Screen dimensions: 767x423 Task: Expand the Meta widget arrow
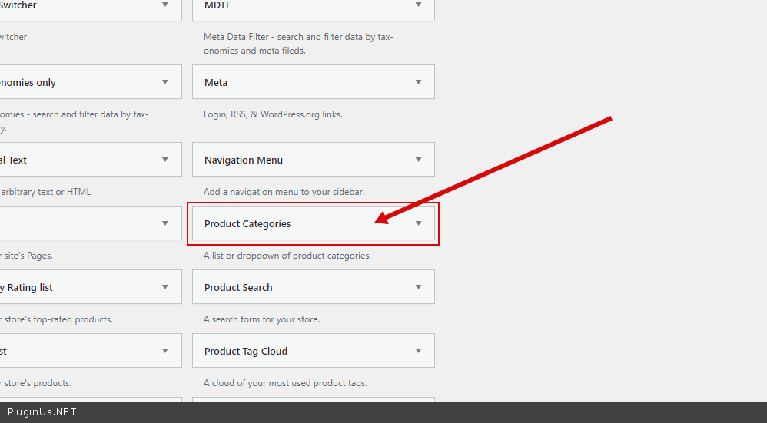coord(418,82)
